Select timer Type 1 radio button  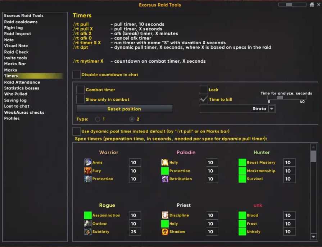(x=97, y=119)
